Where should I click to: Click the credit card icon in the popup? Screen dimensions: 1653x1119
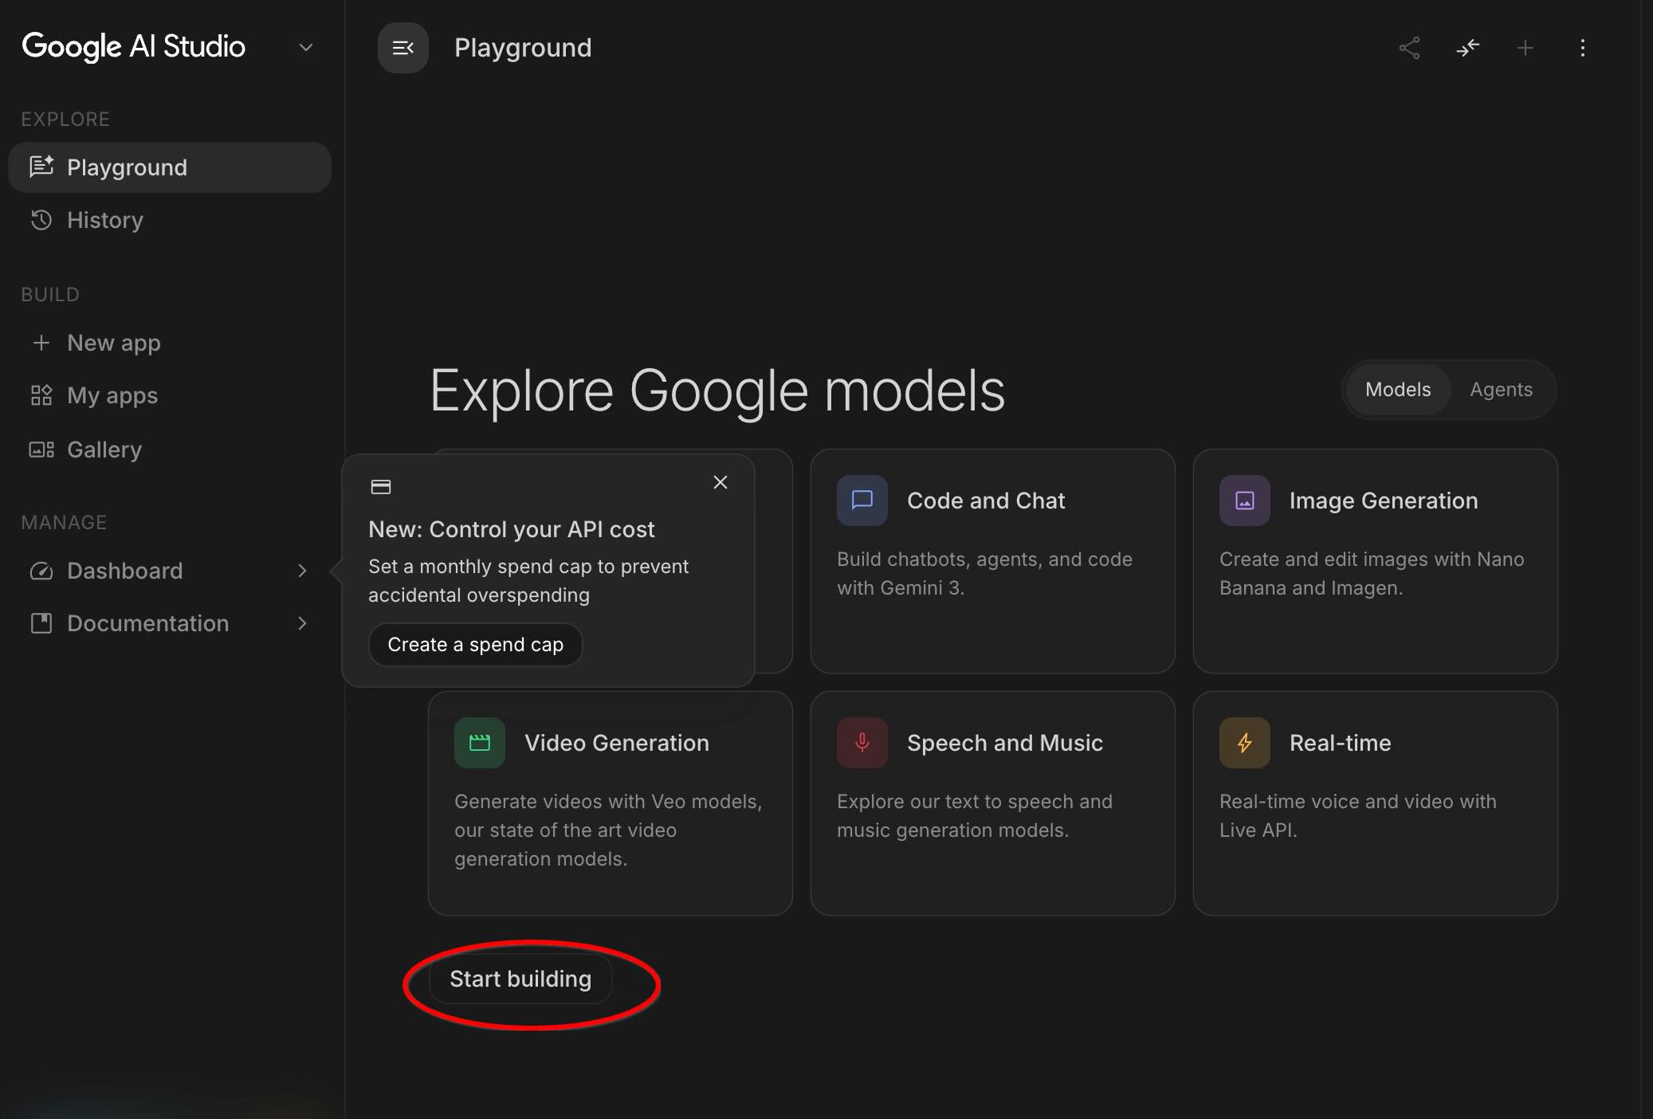point(381,487)
